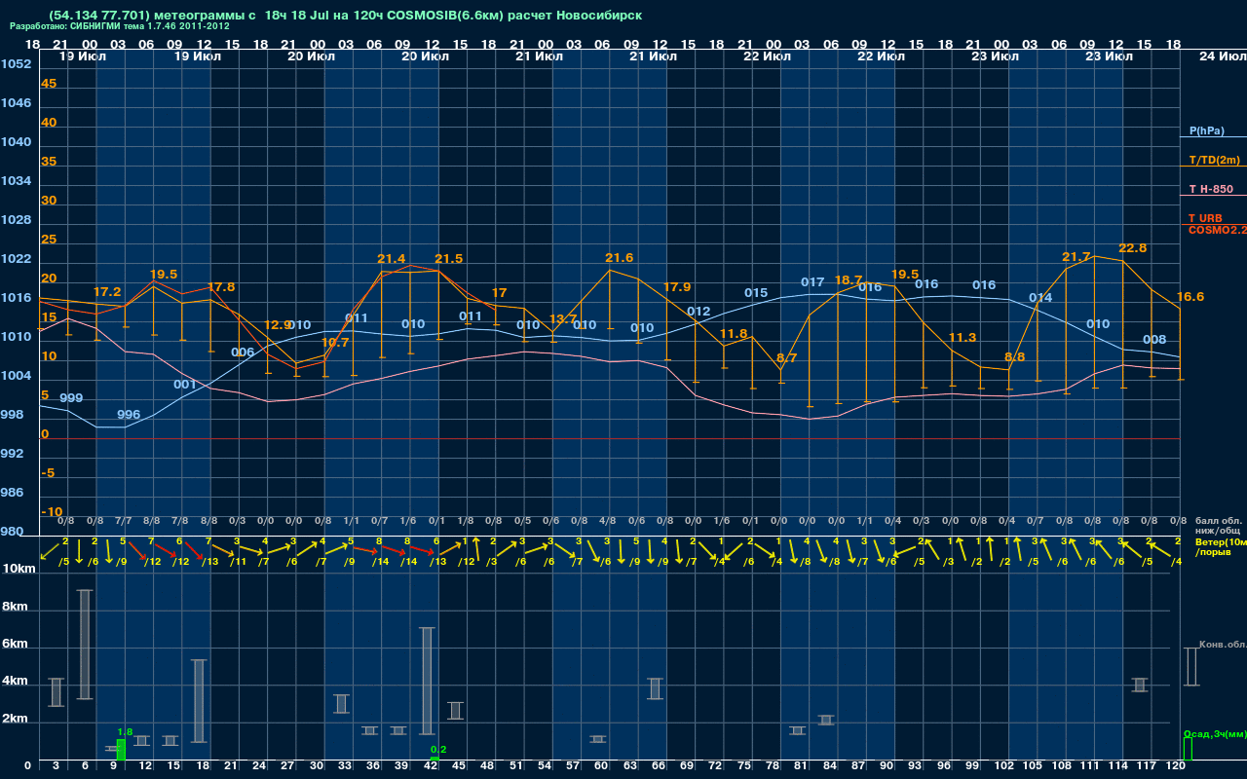Select the P(hPa) legend label
Screen dimensions: 1247x779
click(x=1206, y=130)
